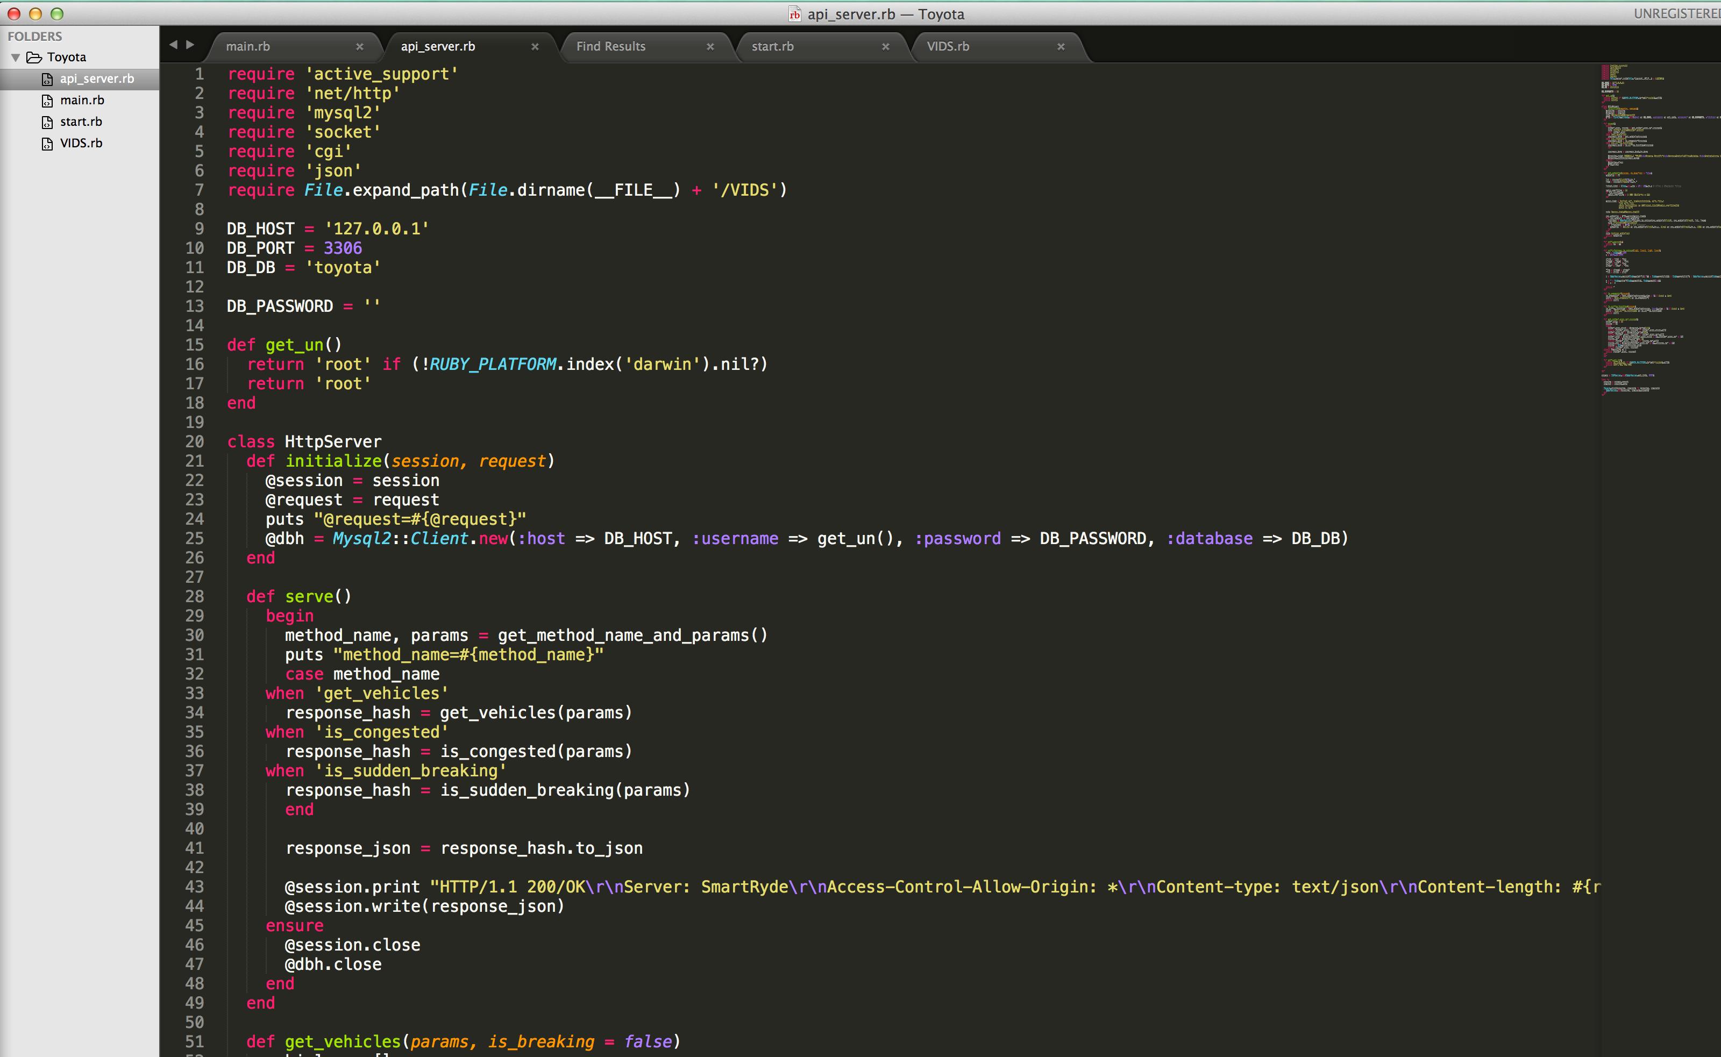Switch to the VIDS.rb tab
Screen dimensions: 1721x1057
click(x=948, y=47)
